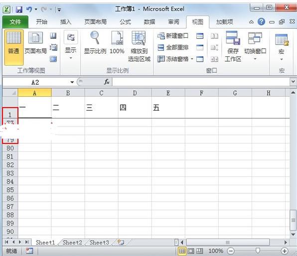Click the zoom in plus button
This screenshot has width=297, height=256.
pos(285,251)
